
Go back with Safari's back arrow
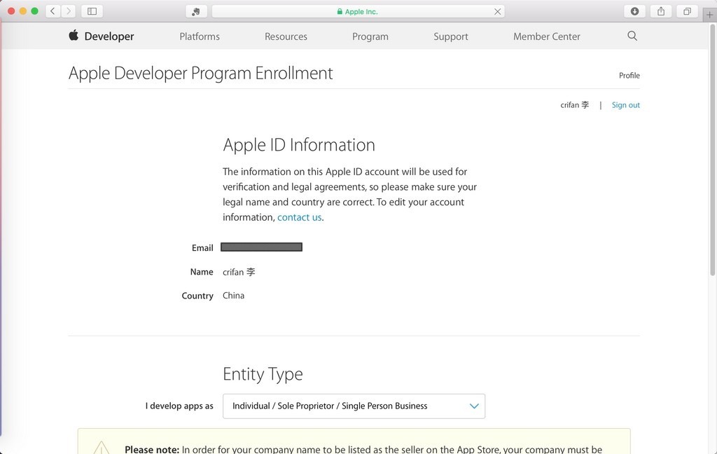tap(53, 11)
